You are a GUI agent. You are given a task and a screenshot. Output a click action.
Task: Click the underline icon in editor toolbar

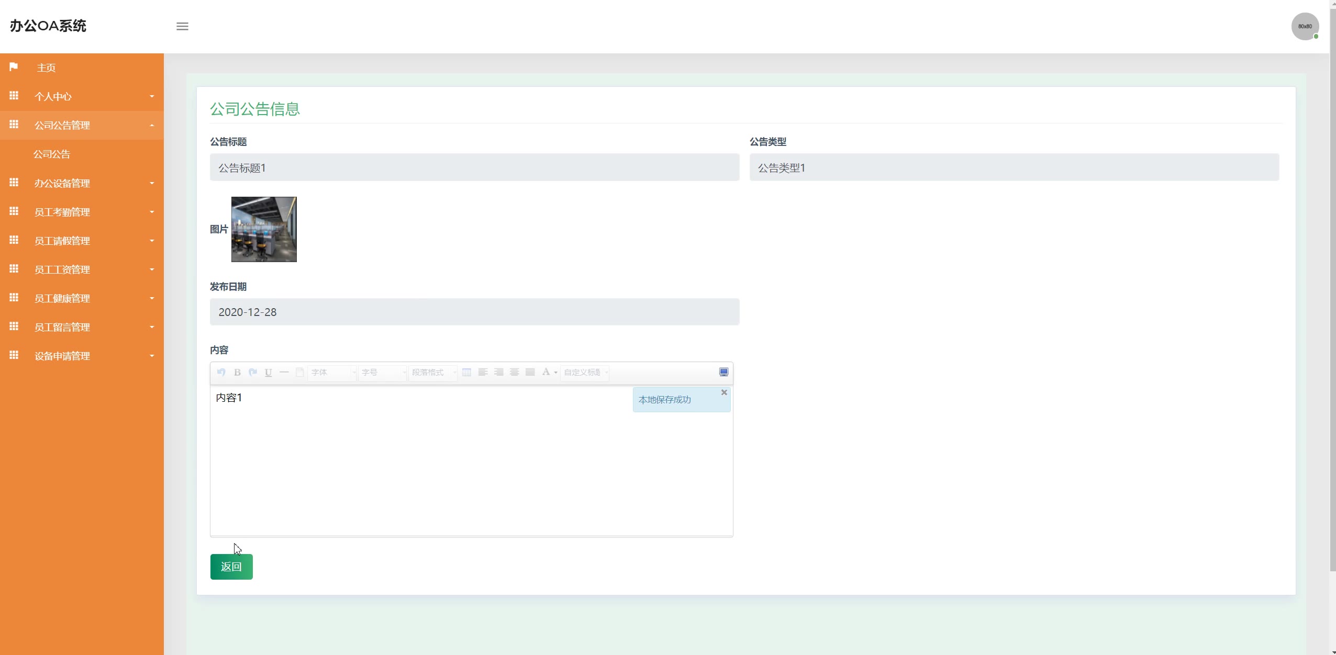point(268,372)
